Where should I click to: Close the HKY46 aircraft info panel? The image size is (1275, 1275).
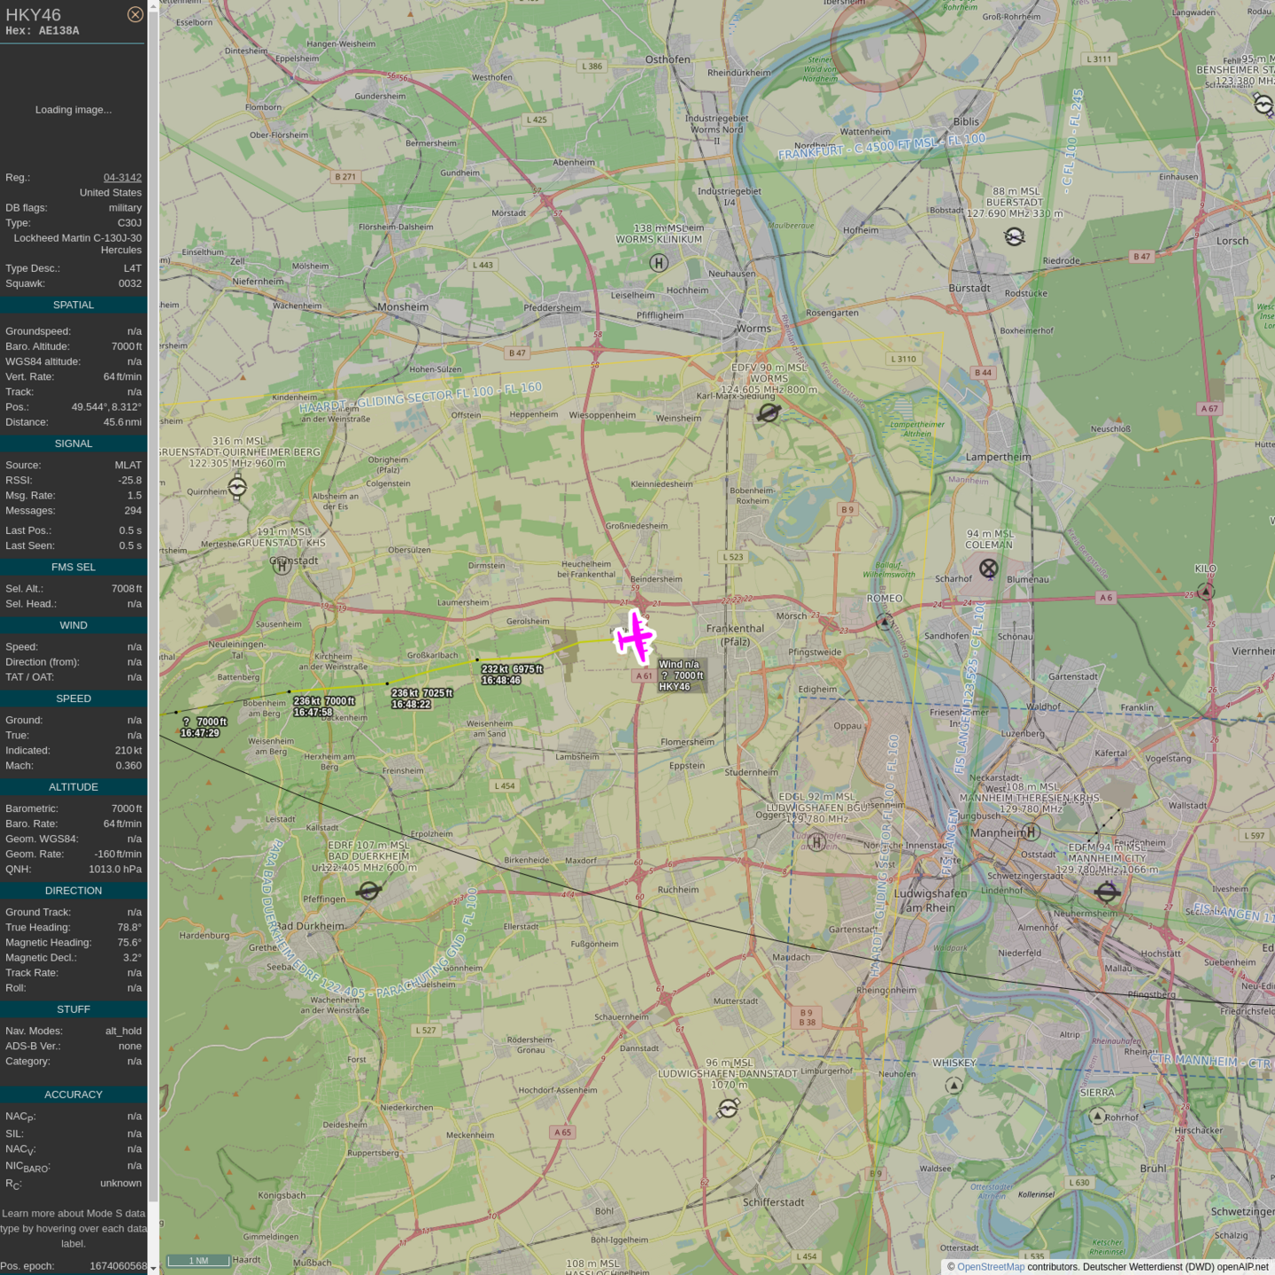pos(135,14)
